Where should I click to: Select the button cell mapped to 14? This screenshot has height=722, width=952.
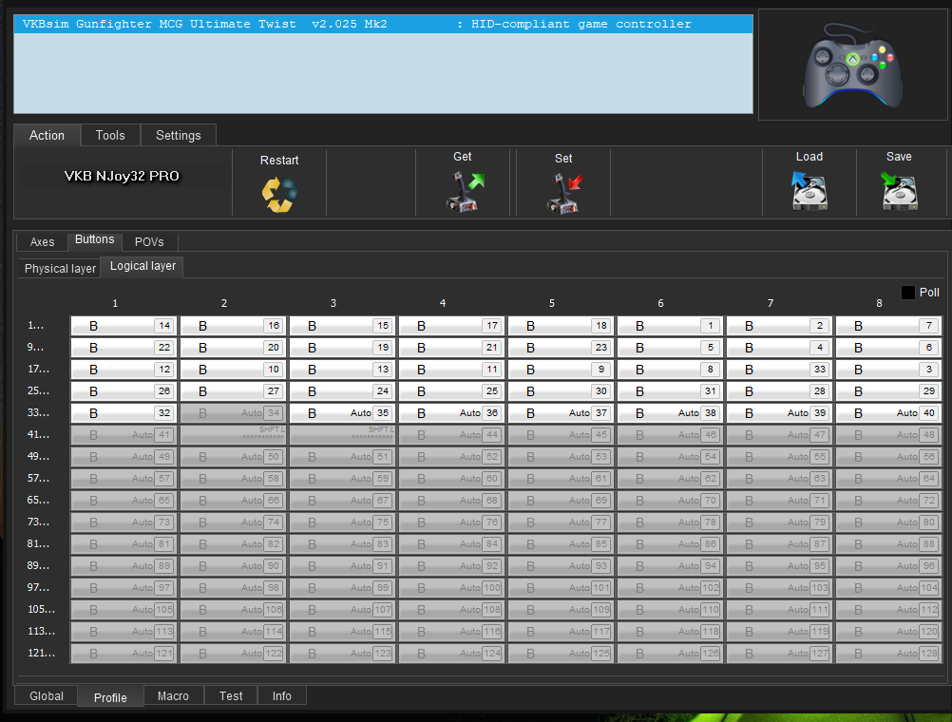[124, 326]
